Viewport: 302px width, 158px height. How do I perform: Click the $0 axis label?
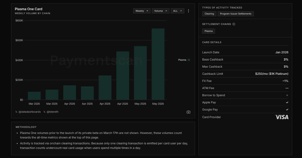tap(21, 100)
